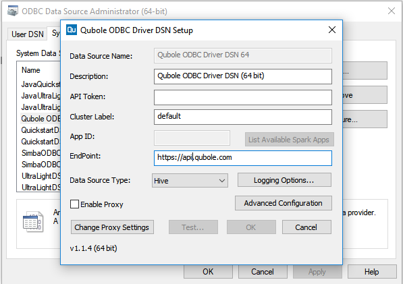
Task: Click the ODBC Administrator title bar icon
Action: coord(13,11)
